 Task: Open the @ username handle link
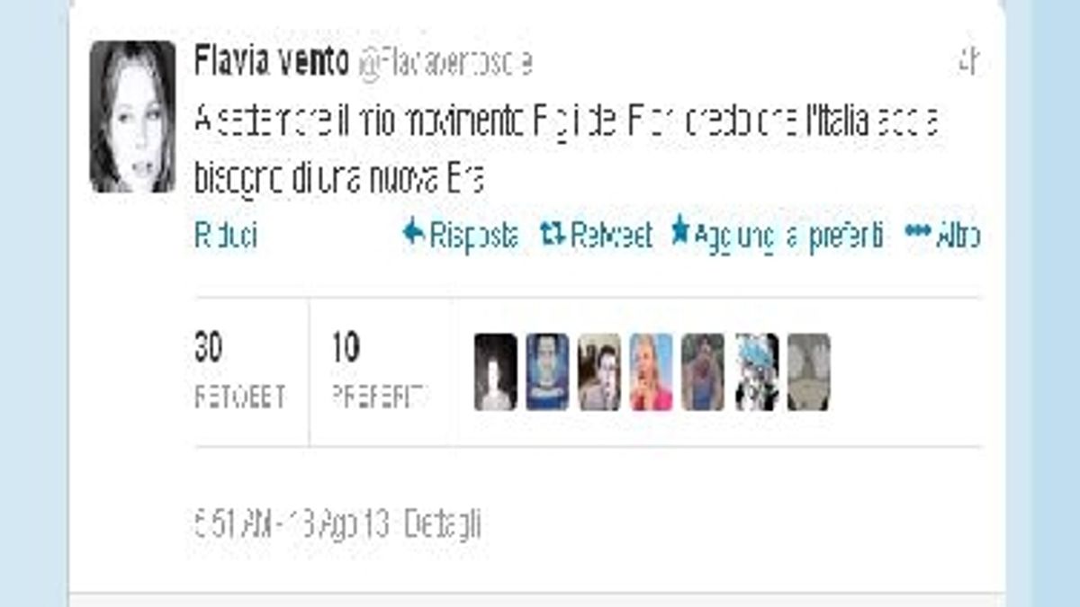click(x=445, y=64)
